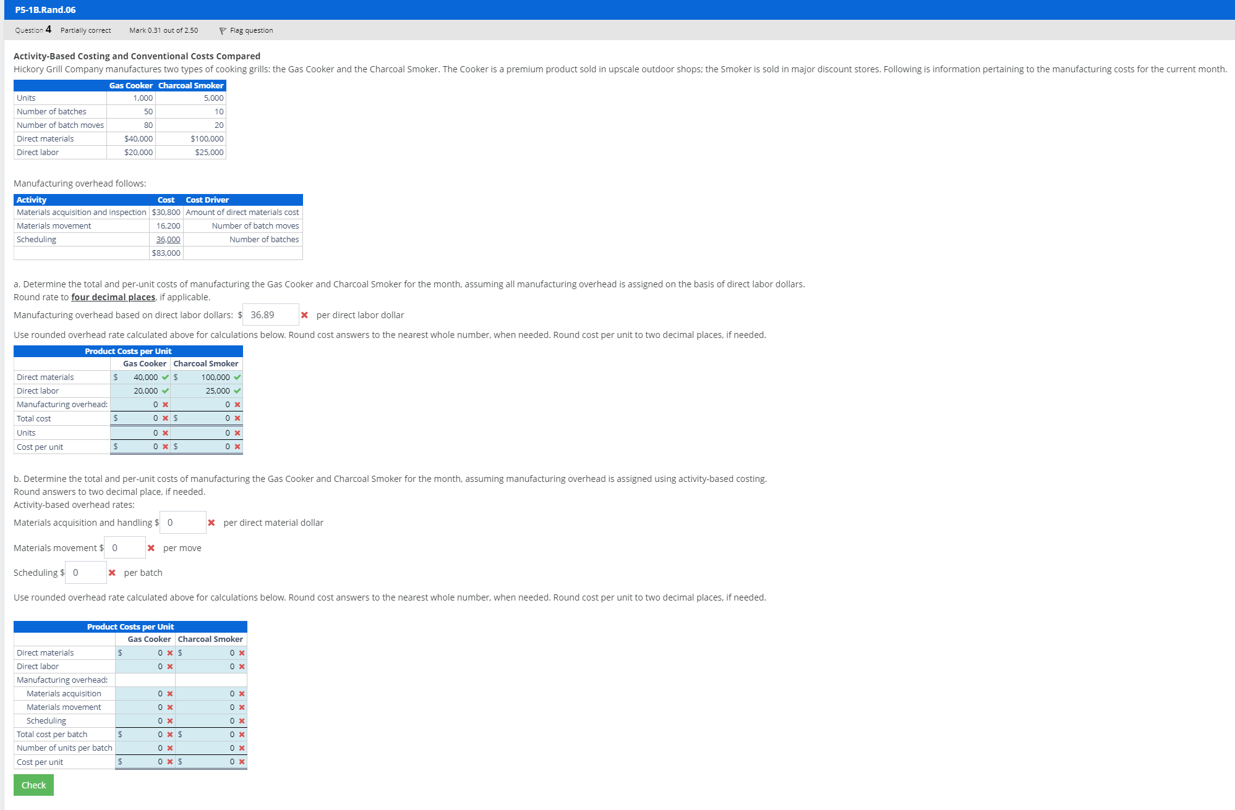The width and height of the screenshot is (1235, 810).
Task: Click Materials acquisition and handling rate input
Action: 182,523
